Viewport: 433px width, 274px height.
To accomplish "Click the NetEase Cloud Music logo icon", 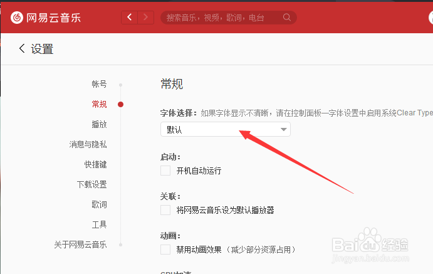I will tap(17, 18).
